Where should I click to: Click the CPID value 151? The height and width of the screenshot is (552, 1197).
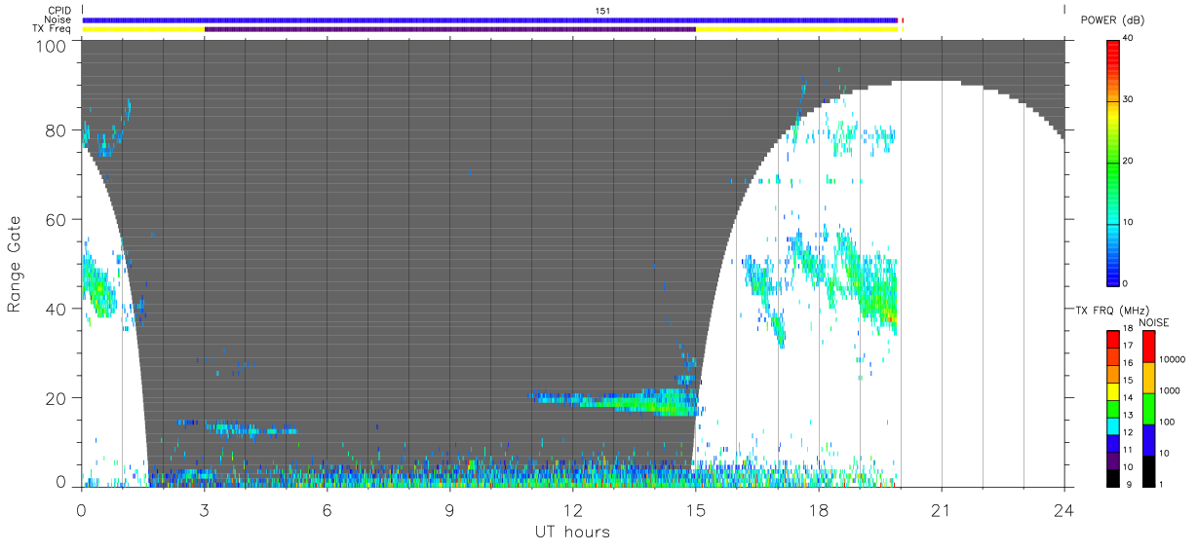[602, 11]
